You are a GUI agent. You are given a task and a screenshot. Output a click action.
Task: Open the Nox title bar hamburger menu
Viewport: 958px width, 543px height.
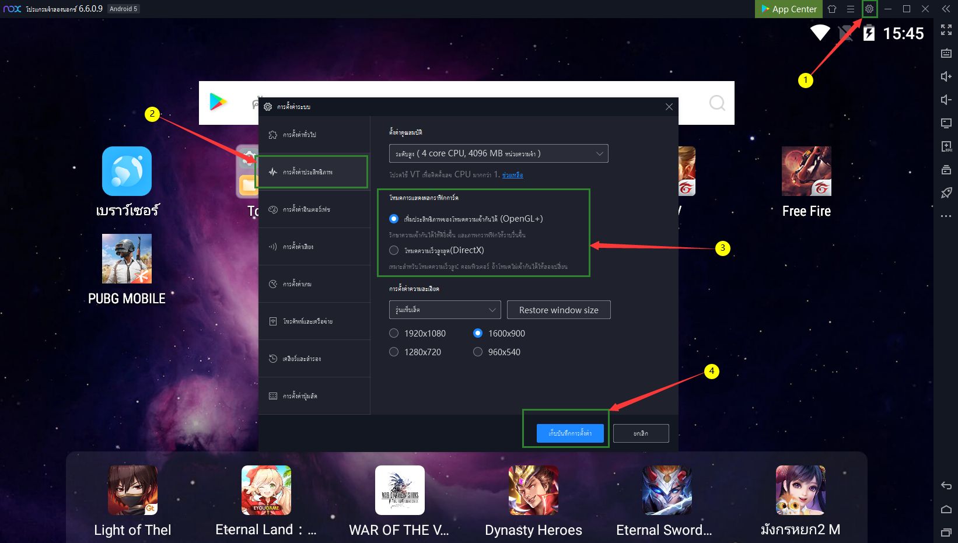pos(851,9)
